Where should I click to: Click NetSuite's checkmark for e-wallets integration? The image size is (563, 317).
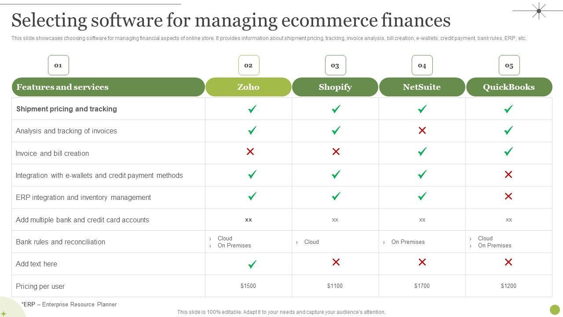tap(422, 174)
